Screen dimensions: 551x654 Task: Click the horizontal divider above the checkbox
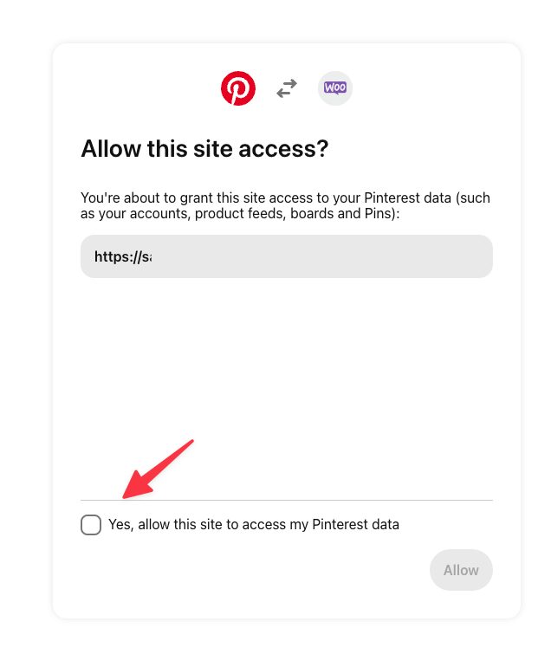(286, 500)
